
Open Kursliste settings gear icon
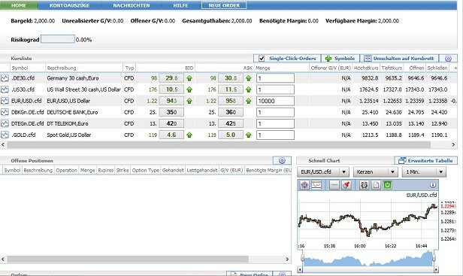[448, 59]
